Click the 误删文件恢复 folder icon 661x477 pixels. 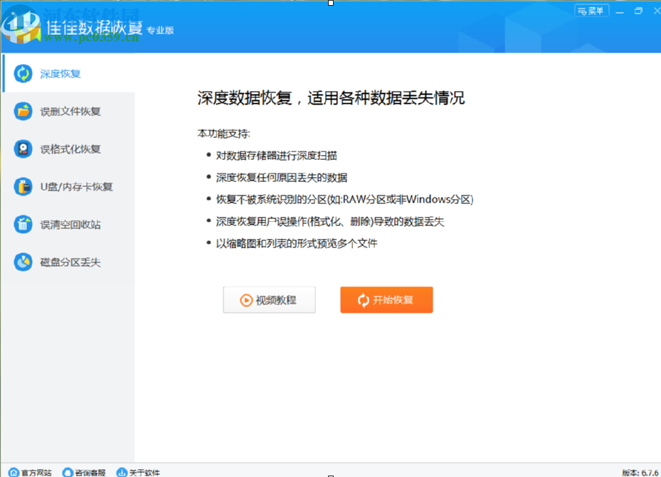22,111
